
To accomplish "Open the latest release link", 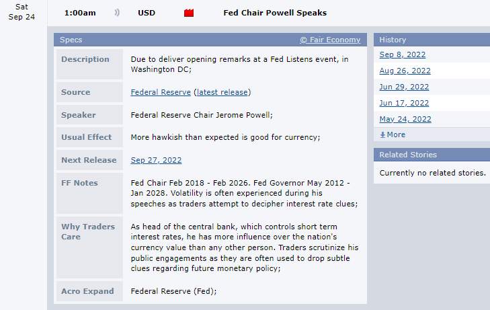I will (x=222, y=92).
